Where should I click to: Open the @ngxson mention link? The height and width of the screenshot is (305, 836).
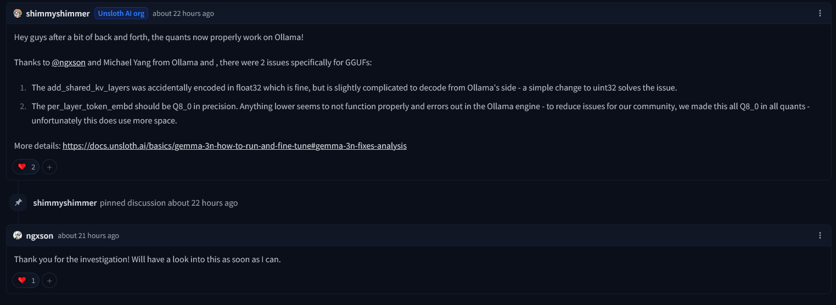coord(69,63)
